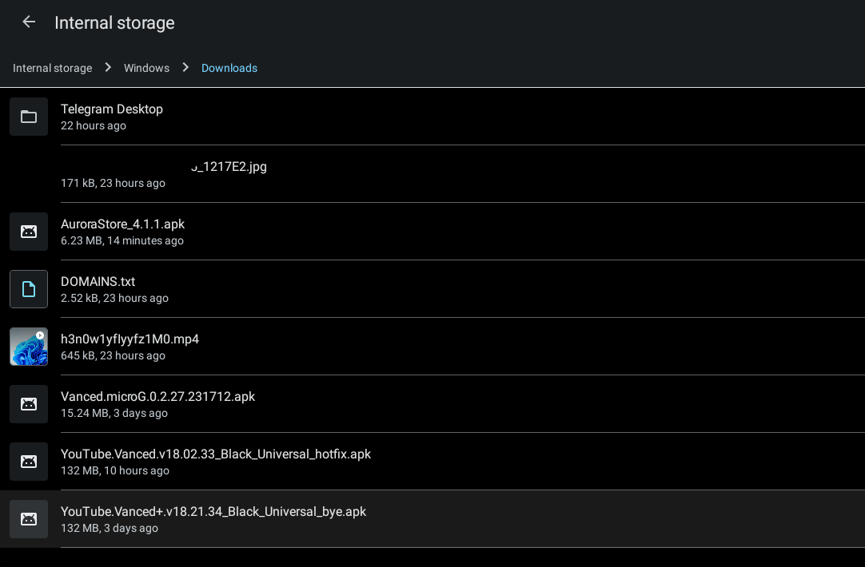Tap the back arrow icon

click(x=29, y=22)
